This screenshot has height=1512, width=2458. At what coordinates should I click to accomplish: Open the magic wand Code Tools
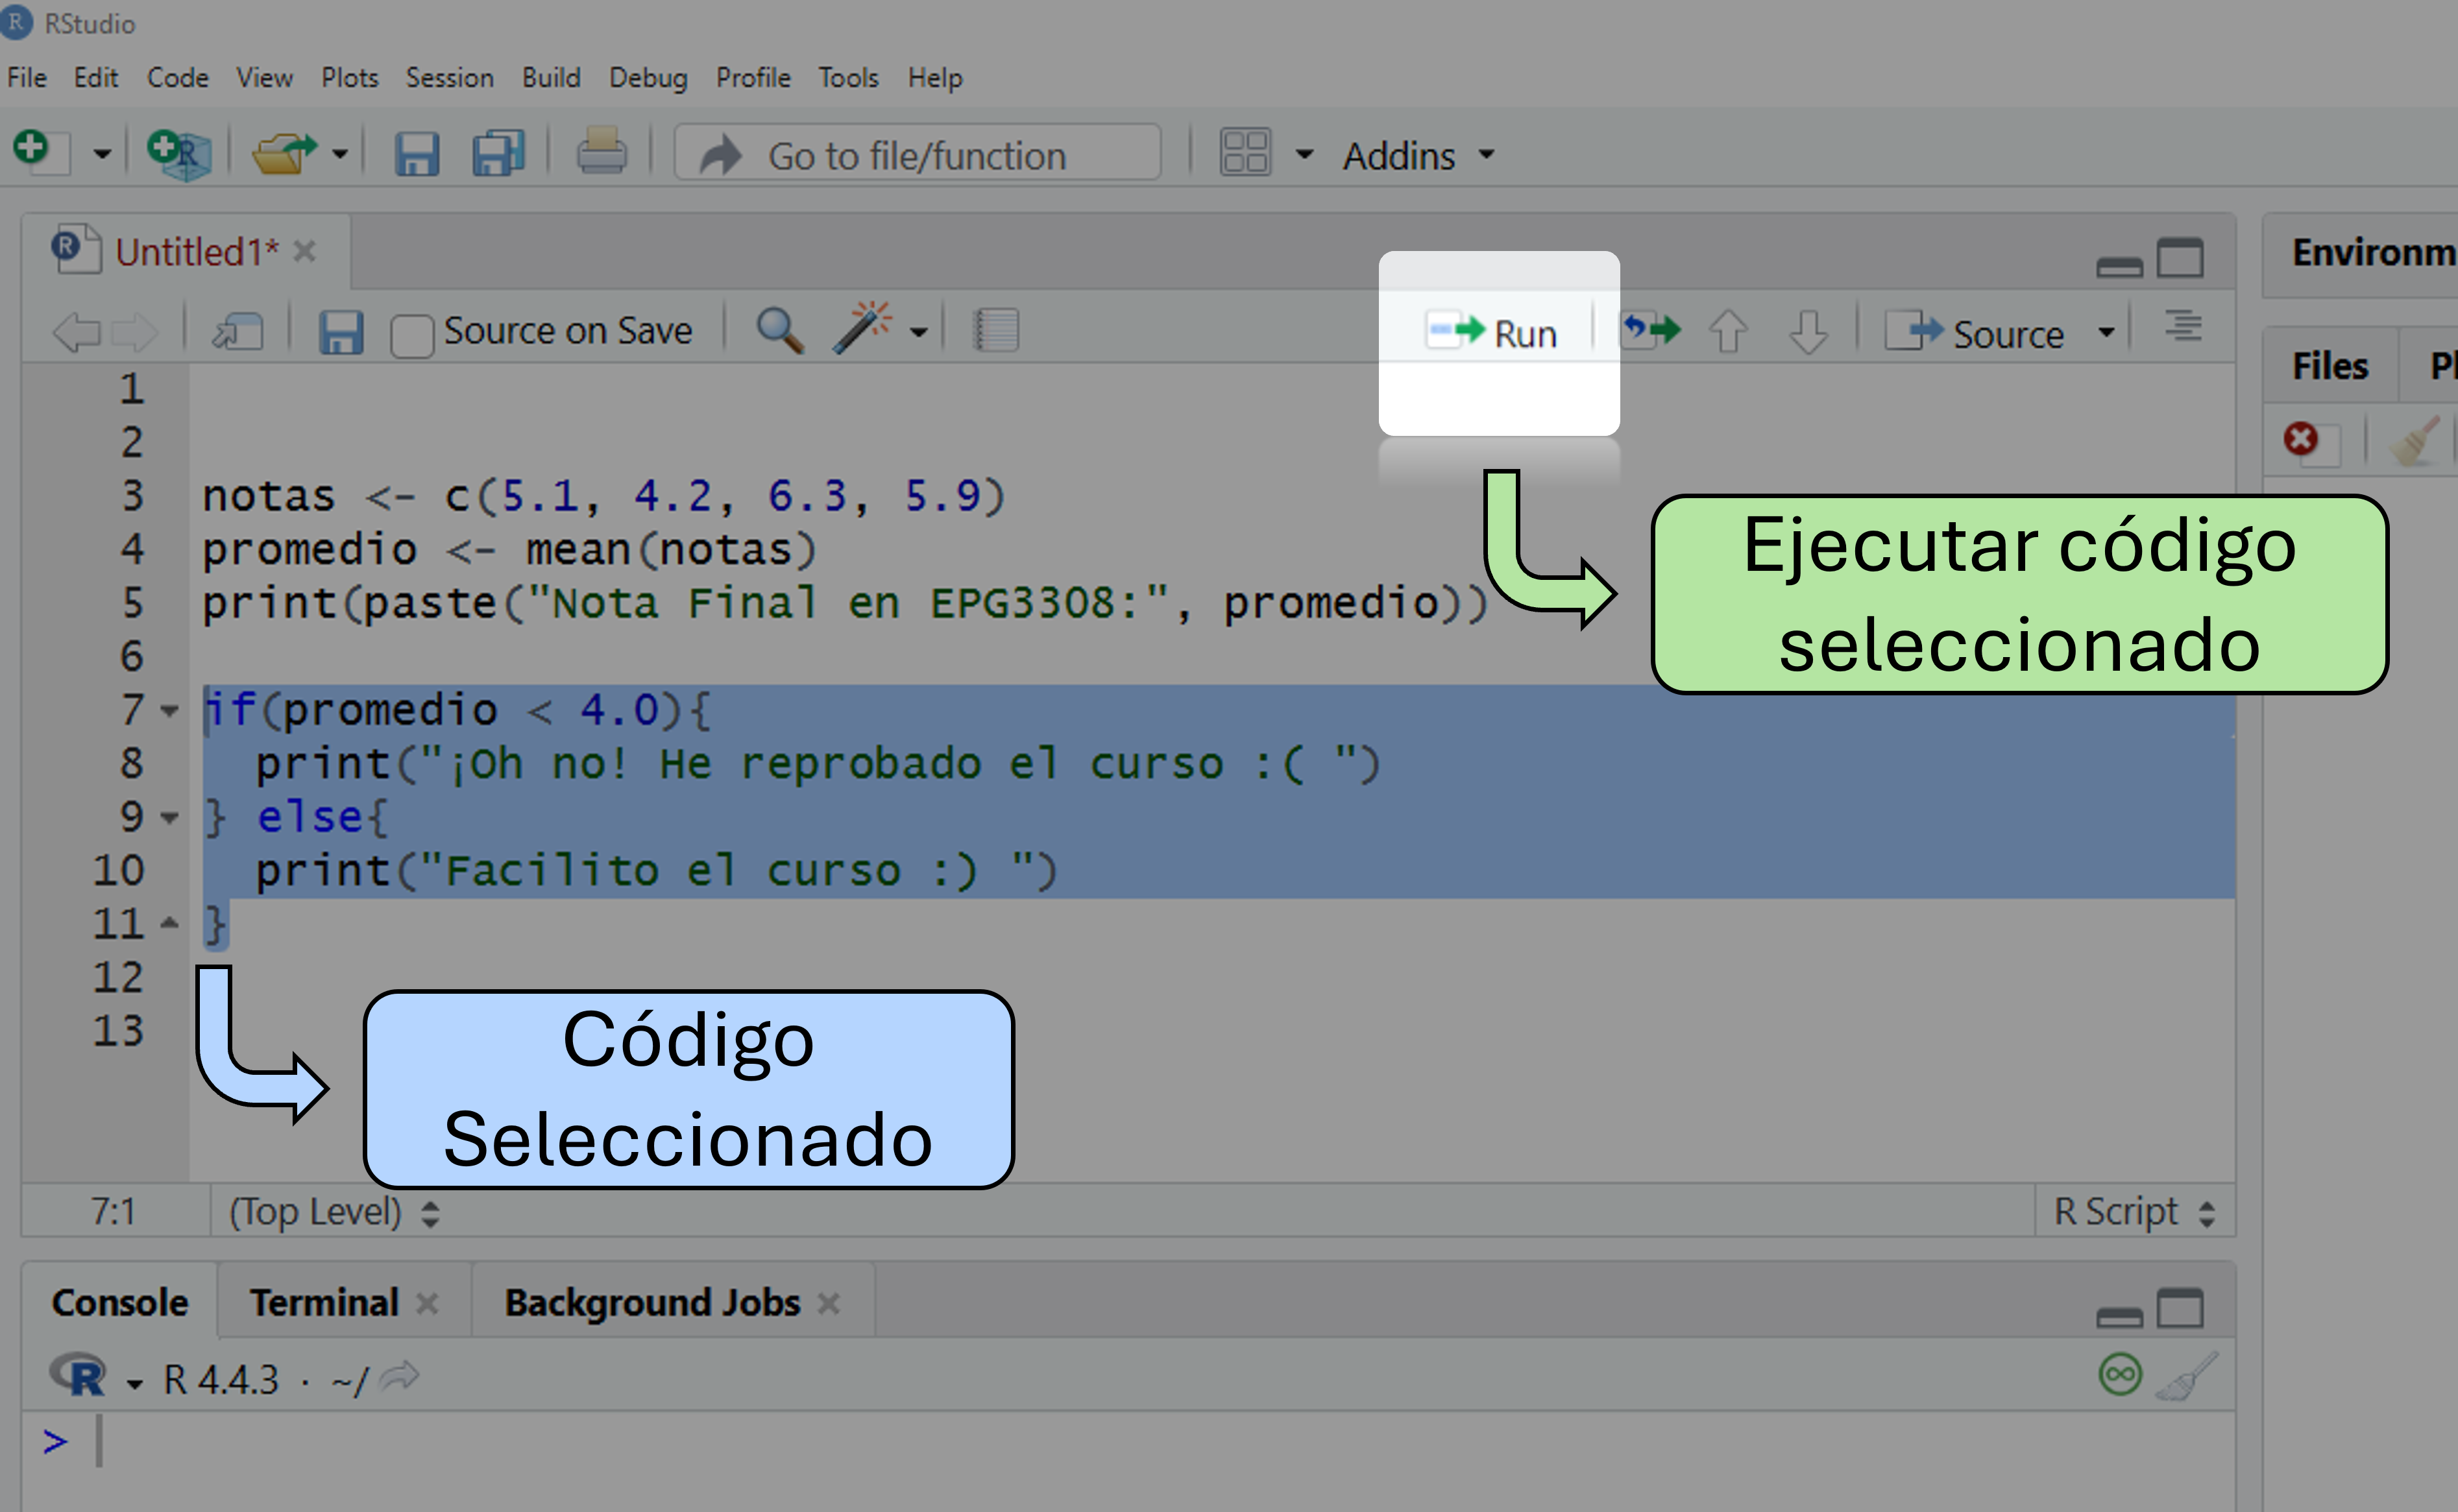[x=862, y=328]
